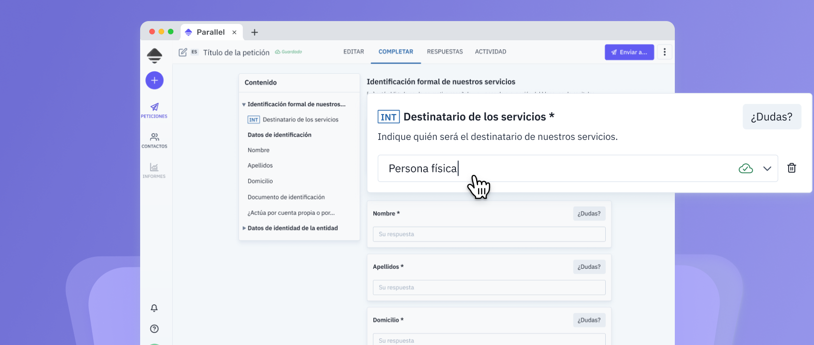This screenshot has height=345, width=814.
Task: Click the Enviar a... button
Action: click(629, 52)
